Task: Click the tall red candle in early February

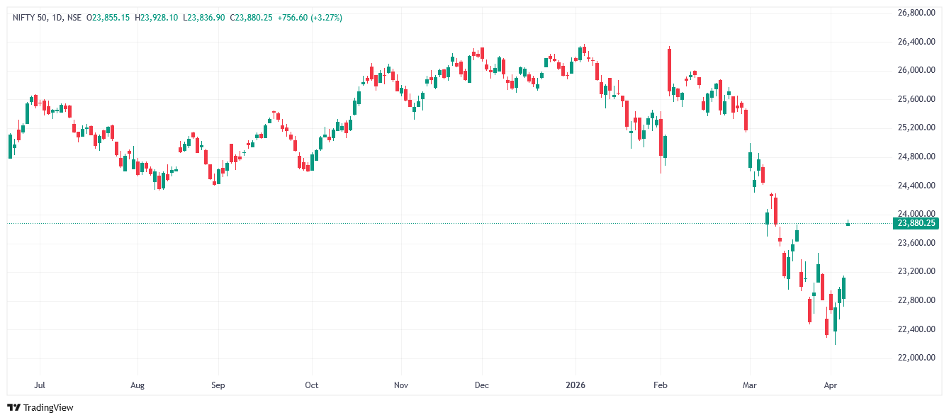Action: 669,71
